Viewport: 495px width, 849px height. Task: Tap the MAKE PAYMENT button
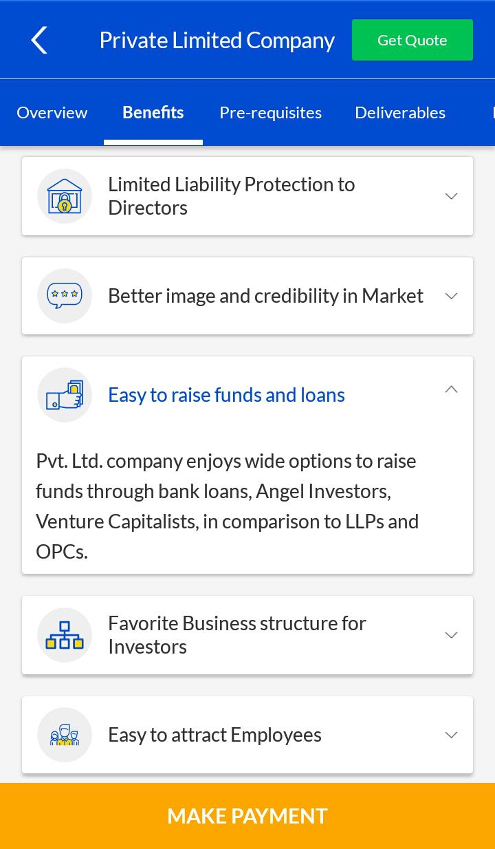(x=247, y=816)
